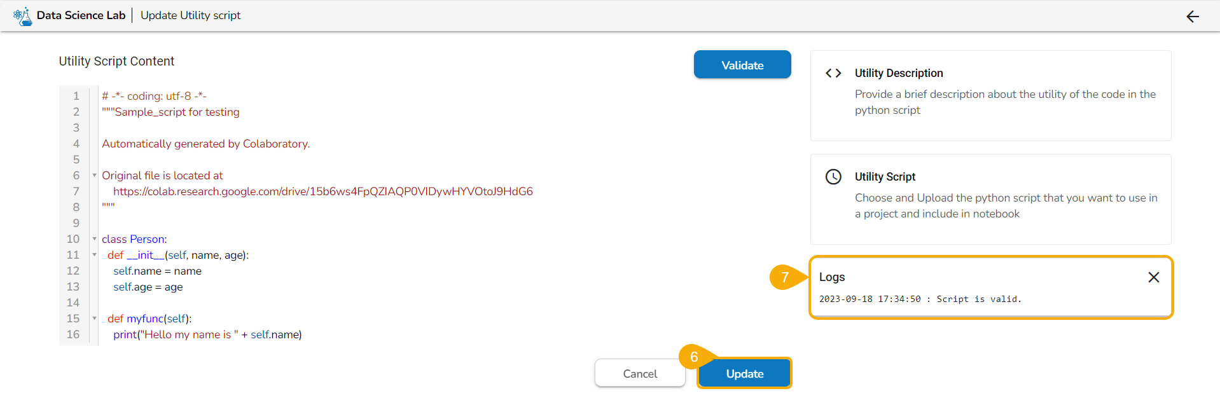Click the Utility Description card heading

click(x=898, y=73)
